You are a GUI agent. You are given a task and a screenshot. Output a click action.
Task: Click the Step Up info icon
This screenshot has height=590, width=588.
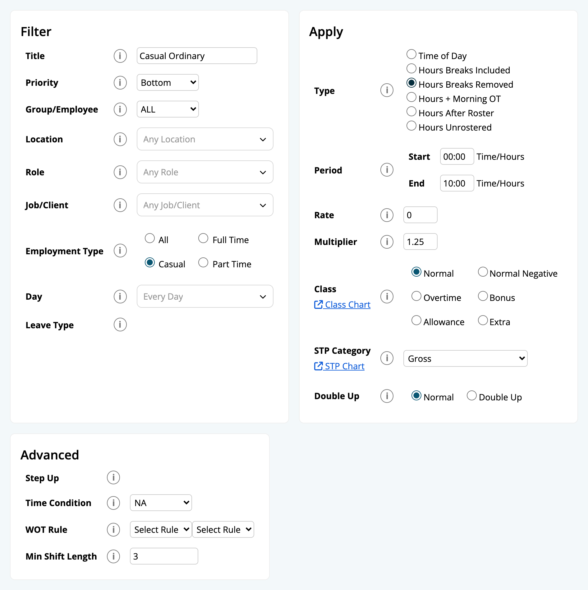pyautogui.click(x=113, y=477)
